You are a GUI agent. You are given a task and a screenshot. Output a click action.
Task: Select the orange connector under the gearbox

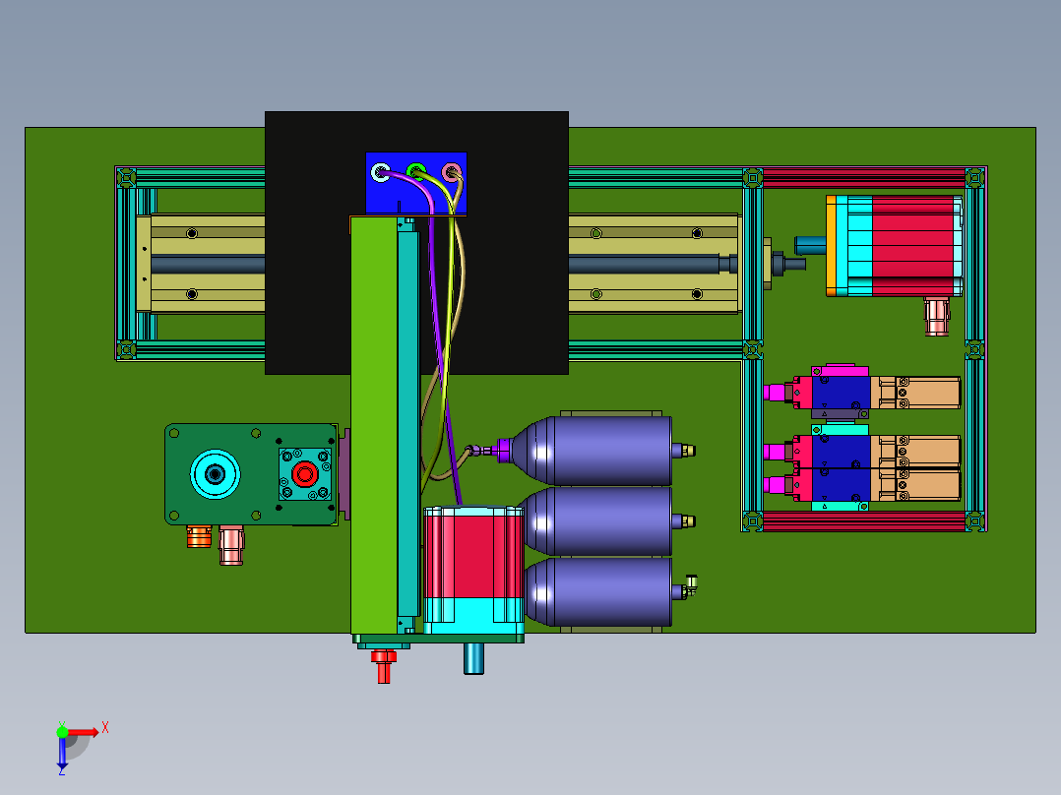click(199, 536)
